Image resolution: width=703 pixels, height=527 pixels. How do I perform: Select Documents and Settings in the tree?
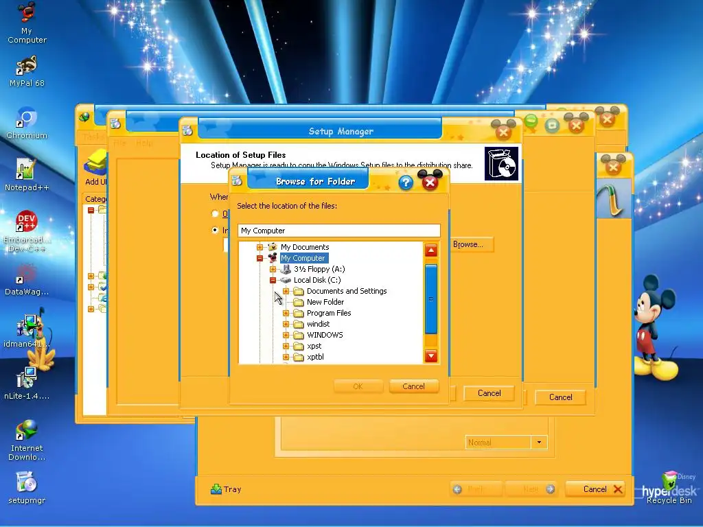click(347, 291)
